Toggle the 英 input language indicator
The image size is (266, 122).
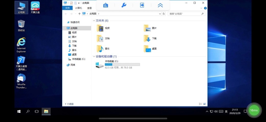pos(226,111)
